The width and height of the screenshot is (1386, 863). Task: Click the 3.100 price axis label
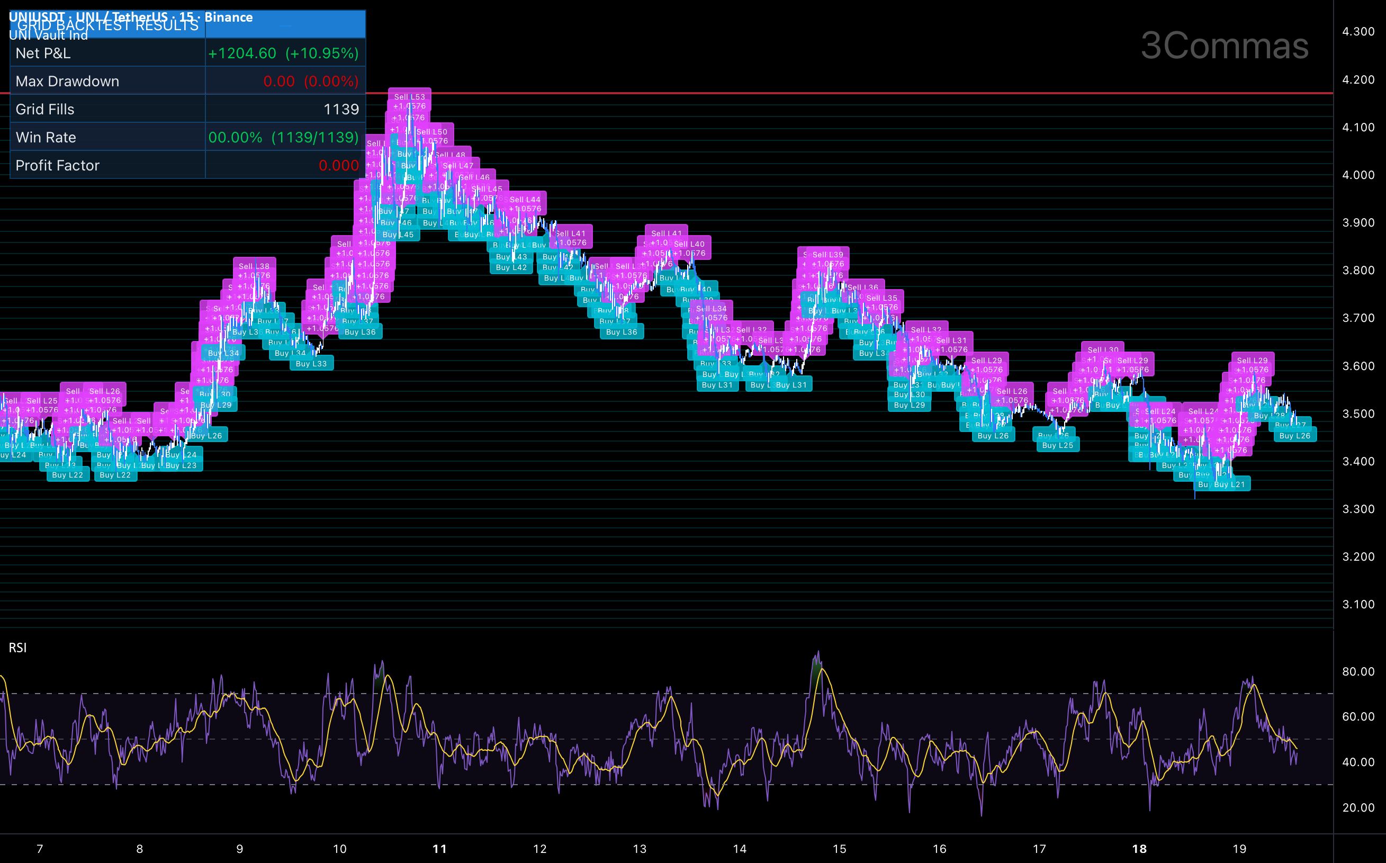click(x=1358, y=605)
